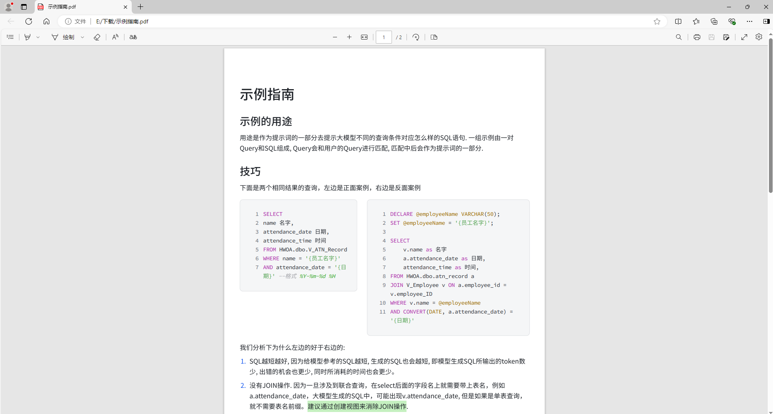Toggle the page view layout button
This screenshot has height=414, width=773.
click(434, 37)
